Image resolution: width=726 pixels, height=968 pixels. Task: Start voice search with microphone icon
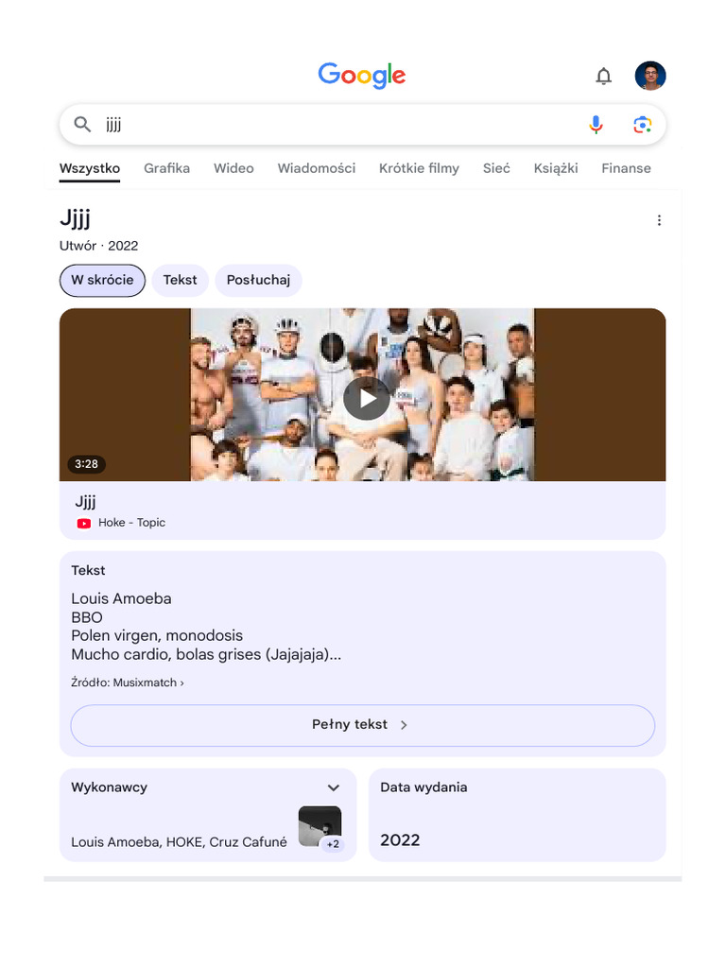[596, 125]
